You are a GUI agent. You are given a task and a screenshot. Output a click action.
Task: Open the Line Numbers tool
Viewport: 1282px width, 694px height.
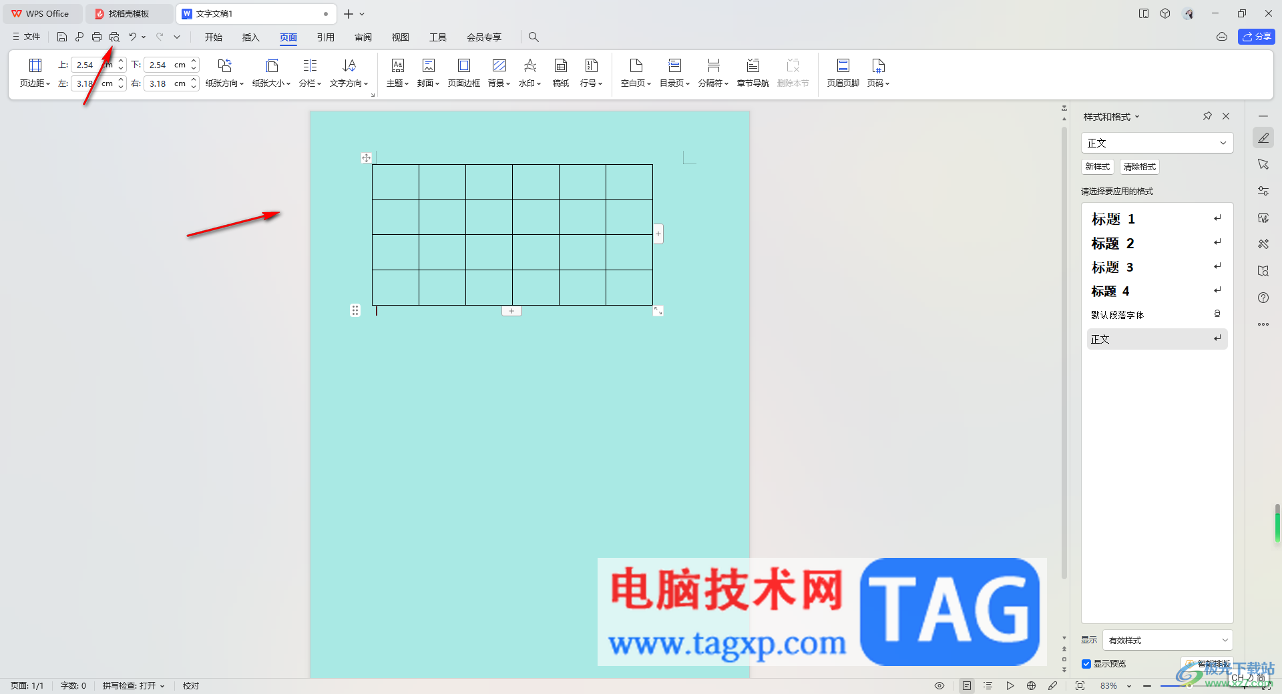pos(591,73)
